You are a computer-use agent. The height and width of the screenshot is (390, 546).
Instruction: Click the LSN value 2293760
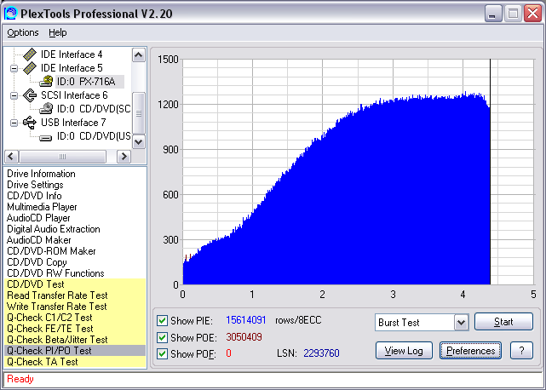point(321,353)
